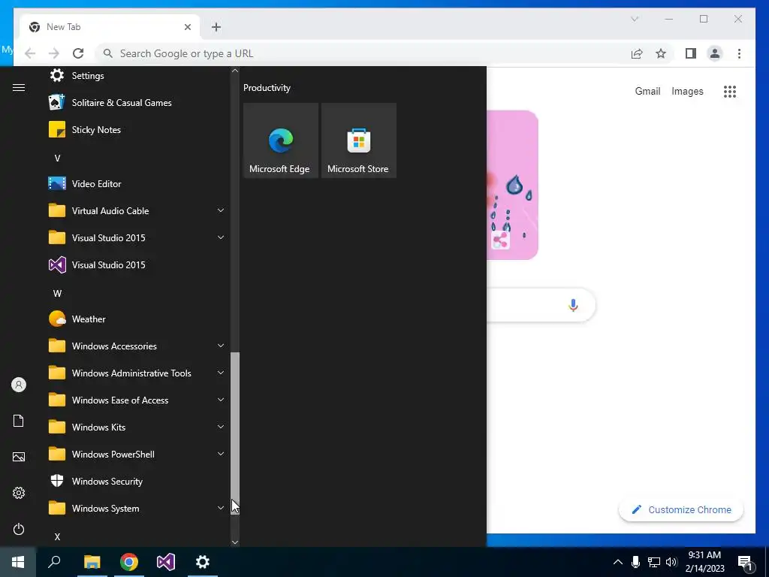Open Visual Studio from the taskbar

pyautogui.click(x=166, y=562)
